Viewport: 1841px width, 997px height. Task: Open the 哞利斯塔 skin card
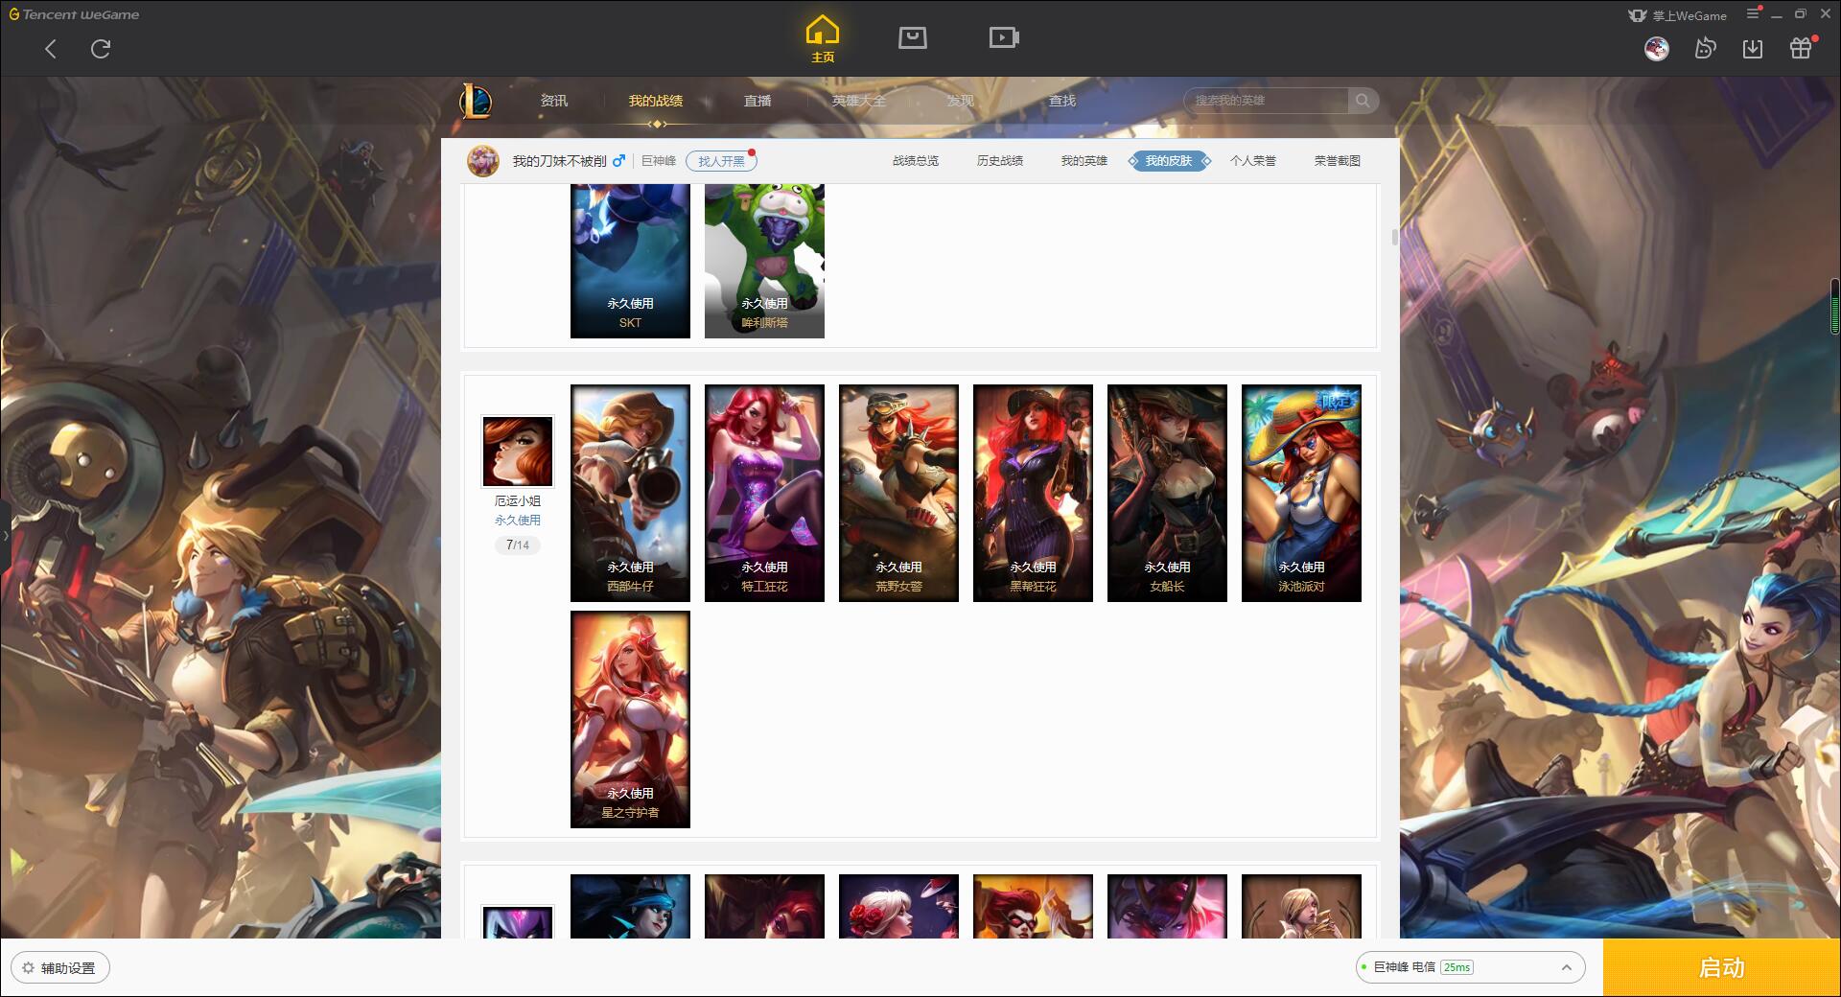764,261
